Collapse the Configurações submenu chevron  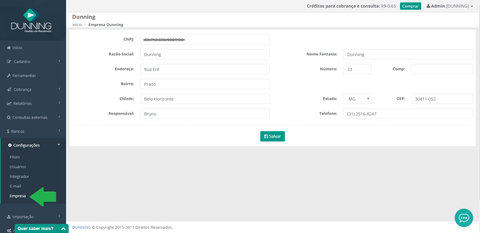click(59, 145)
